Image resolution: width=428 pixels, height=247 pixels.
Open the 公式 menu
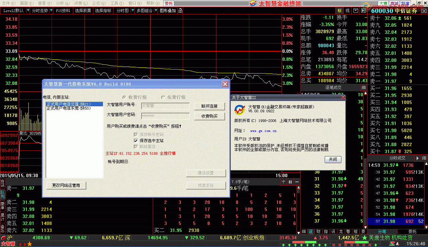(x=99, y=3)
